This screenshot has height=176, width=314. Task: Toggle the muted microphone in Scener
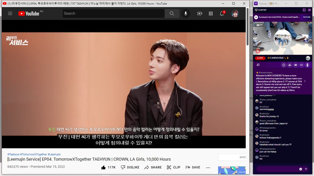pyautogui.click(x=258, y=51)
